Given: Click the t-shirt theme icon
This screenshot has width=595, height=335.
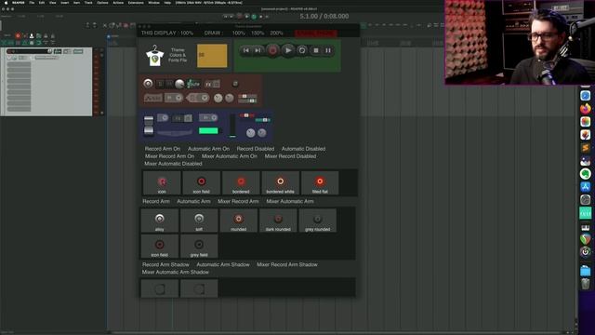Looking at the screenshot, I should pyautogui.click(x=155, y=56).
